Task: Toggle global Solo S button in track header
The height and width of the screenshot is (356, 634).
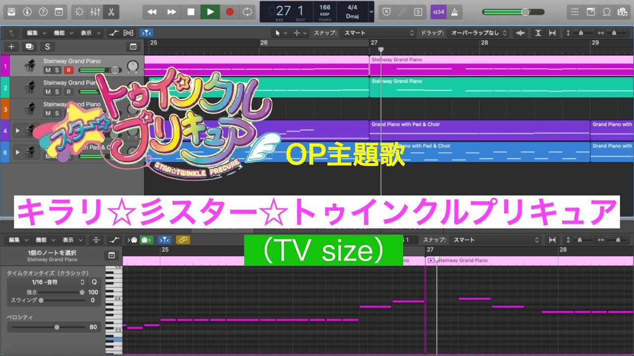Action: pos(47,47)
